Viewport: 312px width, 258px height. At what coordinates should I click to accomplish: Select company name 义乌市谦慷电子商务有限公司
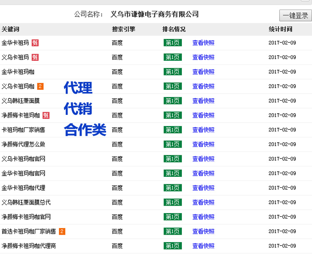pos(155,14)
